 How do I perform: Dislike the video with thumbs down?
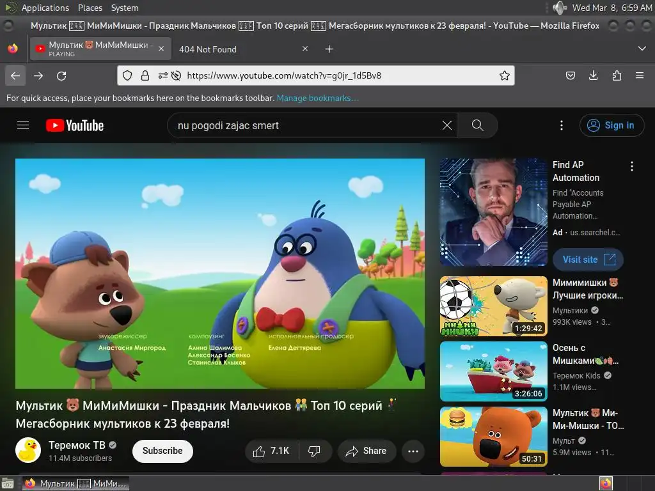(x=314, y=451)
